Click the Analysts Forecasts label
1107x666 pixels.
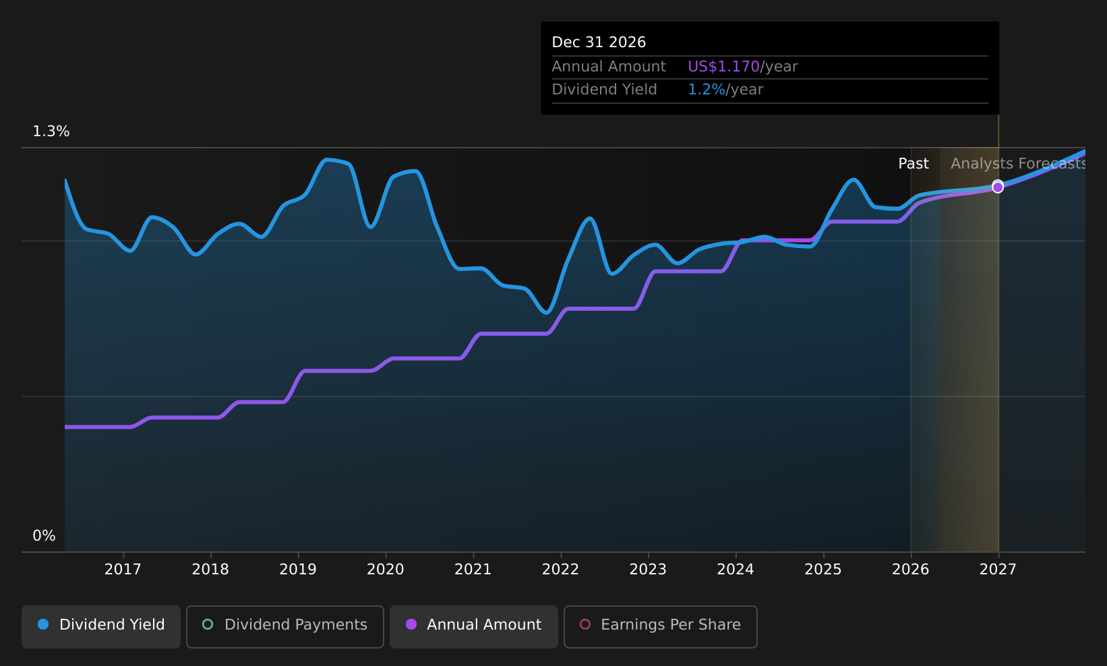point(1018,164)
